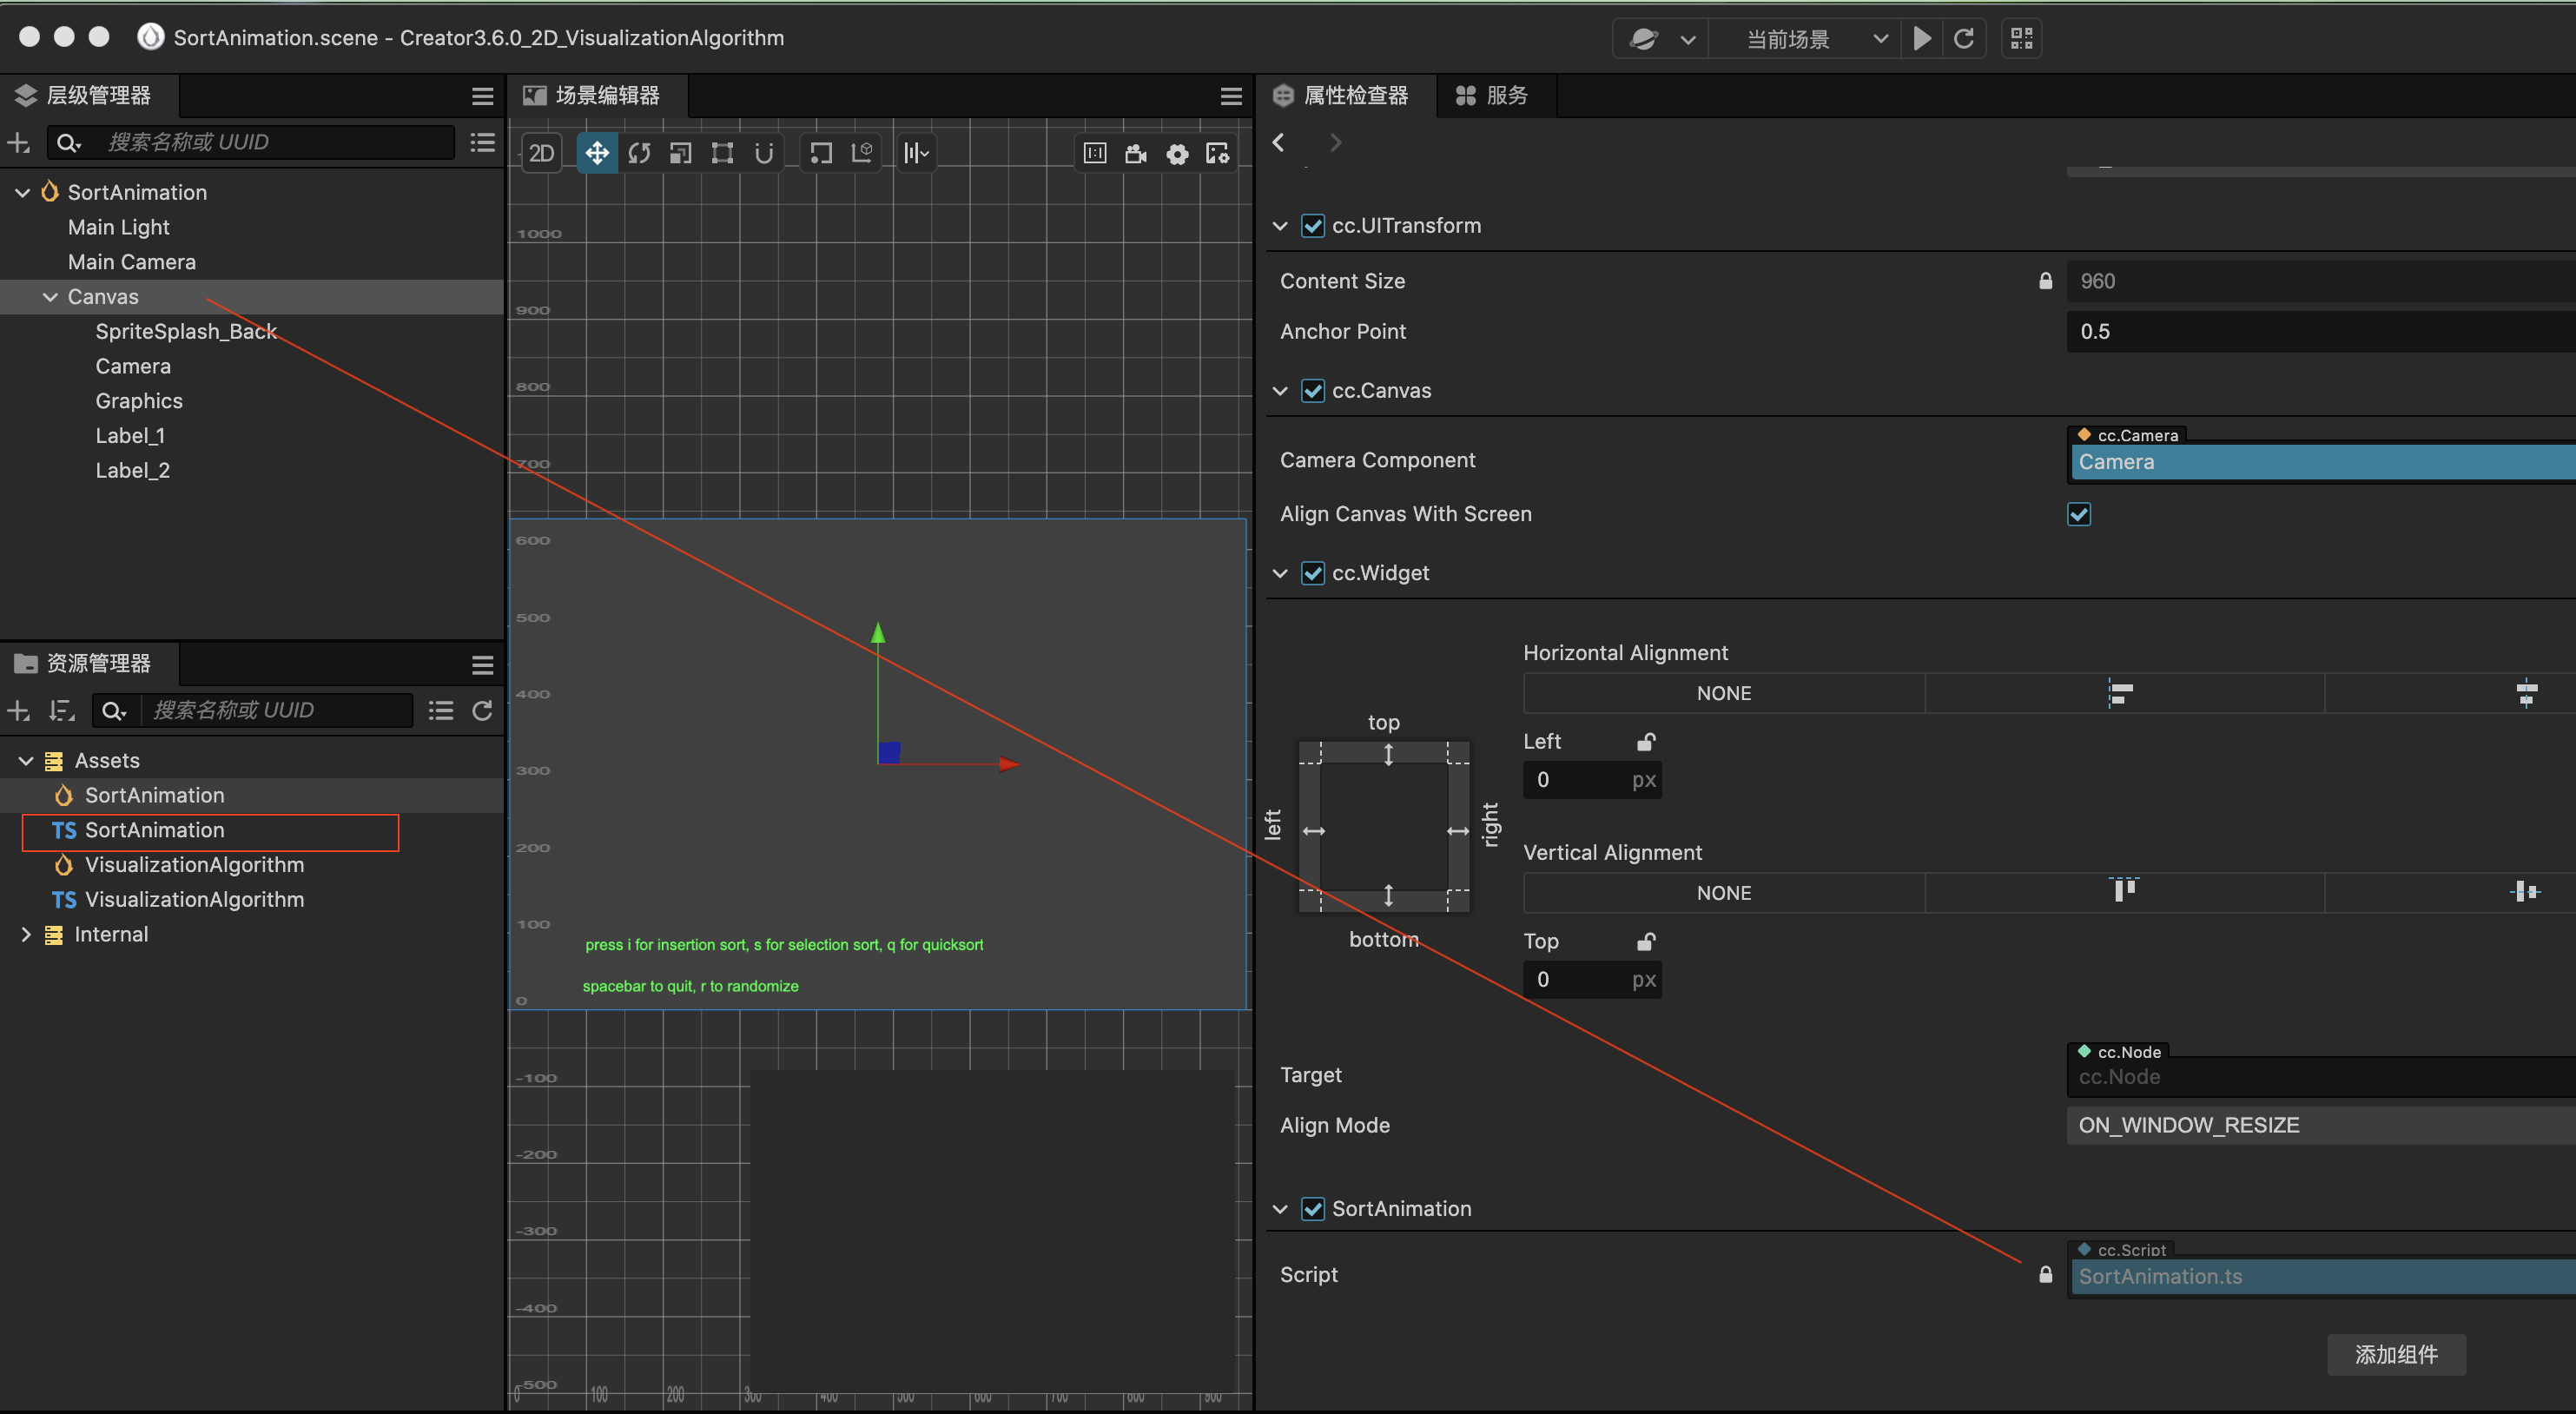Open the reference image settings icon
The width and height of the screenshot is (2576, 1414).
(x=1218, y=153)
